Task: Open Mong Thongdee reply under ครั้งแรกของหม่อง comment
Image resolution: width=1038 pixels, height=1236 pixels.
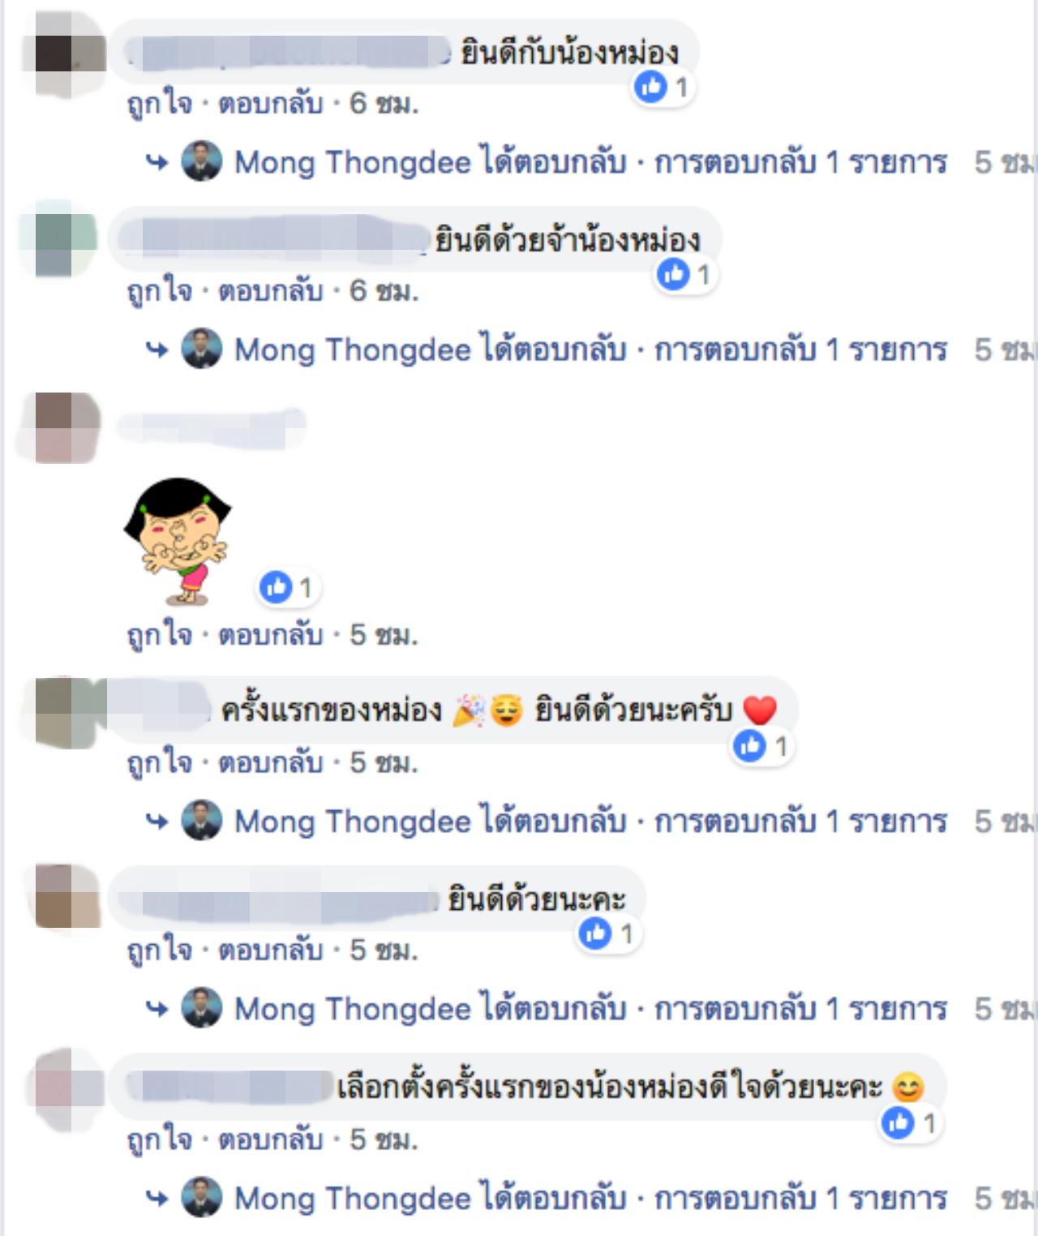Action: point(591,822)
